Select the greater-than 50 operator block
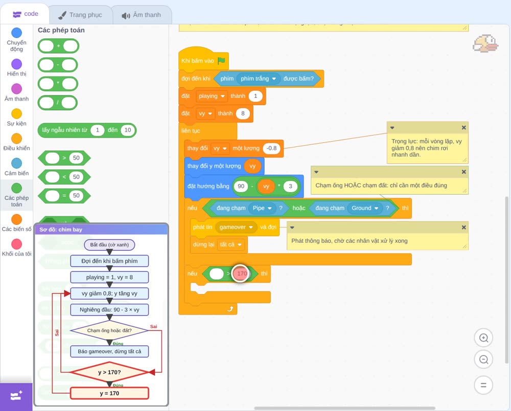 click(x=64, y=158)
